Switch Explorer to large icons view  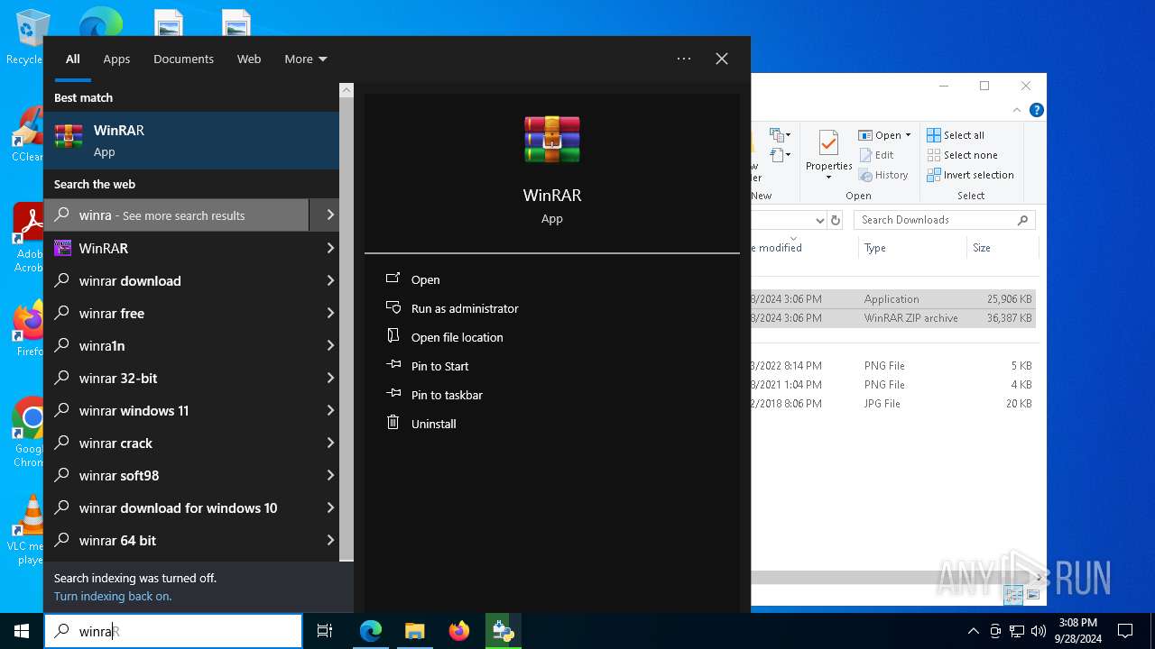[x=1033, y=595]
